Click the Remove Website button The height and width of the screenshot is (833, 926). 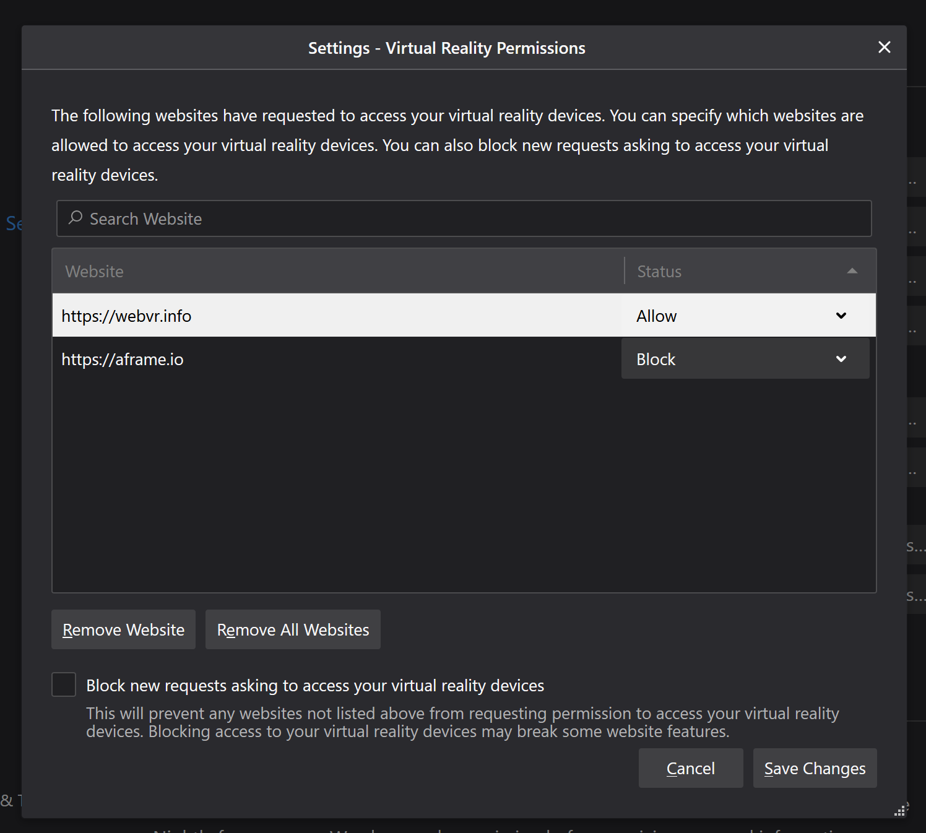pos(123,629)
